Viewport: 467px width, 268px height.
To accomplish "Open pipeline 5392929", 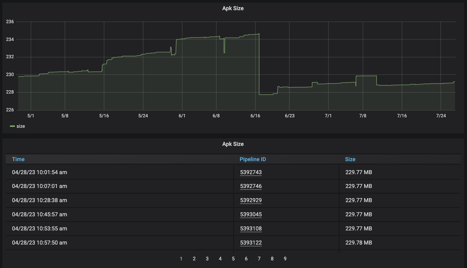I will pyautogui.click(x=251, y=200).
